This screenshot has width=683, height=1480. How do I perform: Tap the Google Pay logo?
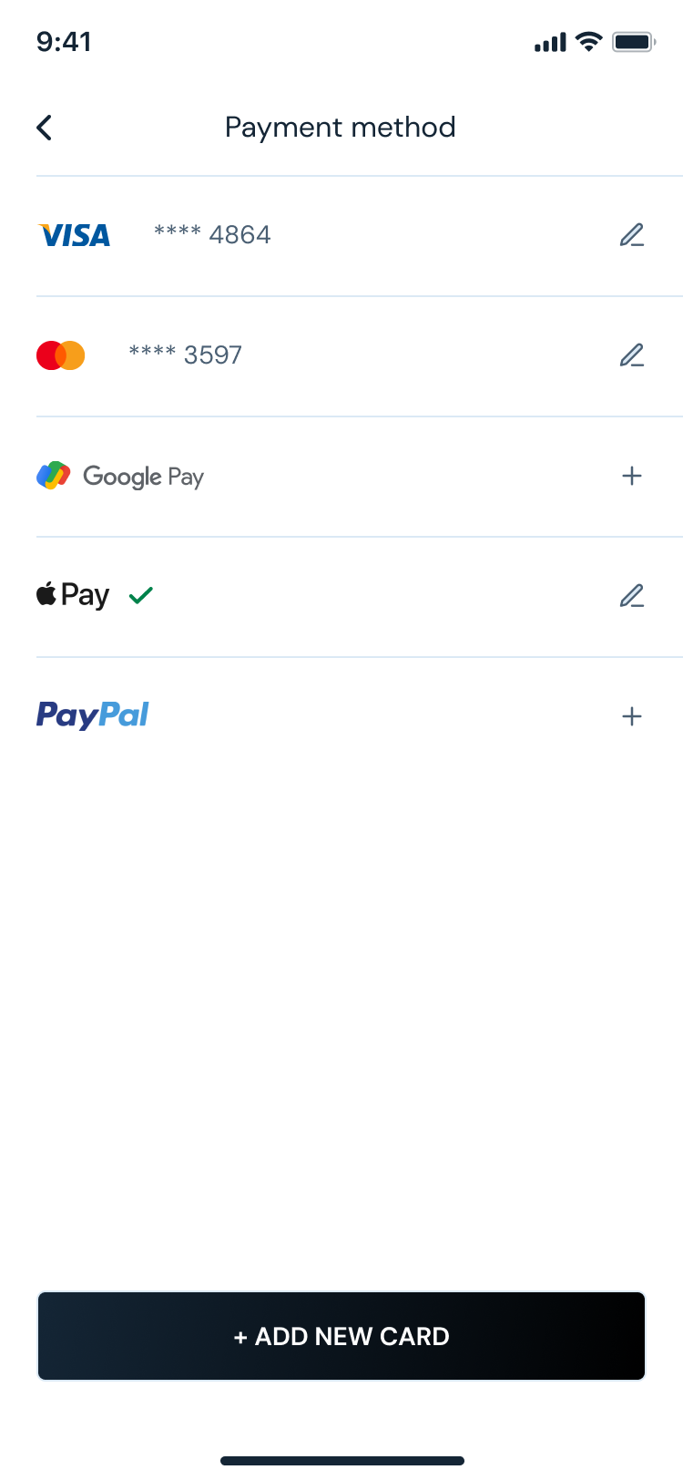click(x=120, y=476)
